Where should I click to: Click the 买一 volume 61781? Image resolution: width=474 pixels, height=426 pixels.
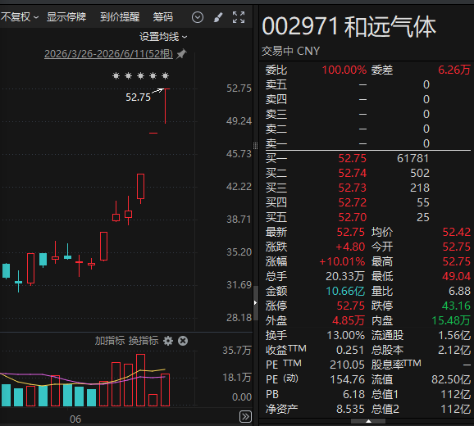click(412, 158)
